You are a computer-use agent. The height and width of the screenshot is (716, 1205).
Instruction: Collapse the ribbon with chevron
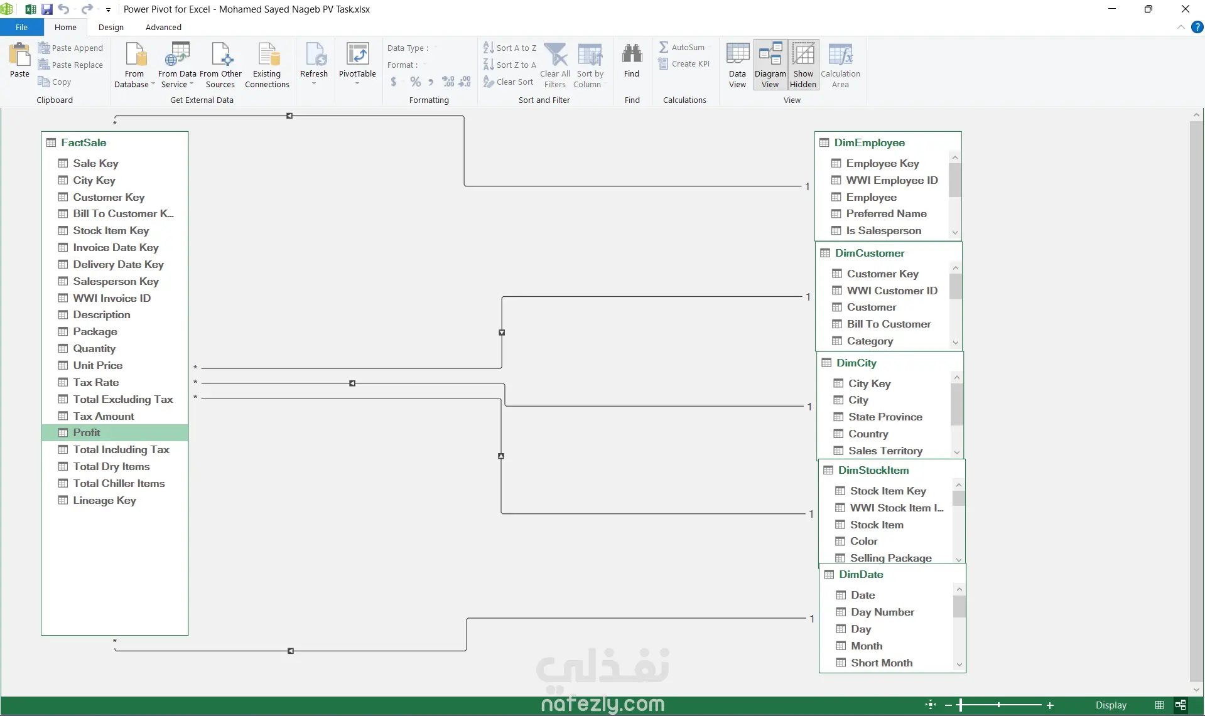[x=1181, y=27]
